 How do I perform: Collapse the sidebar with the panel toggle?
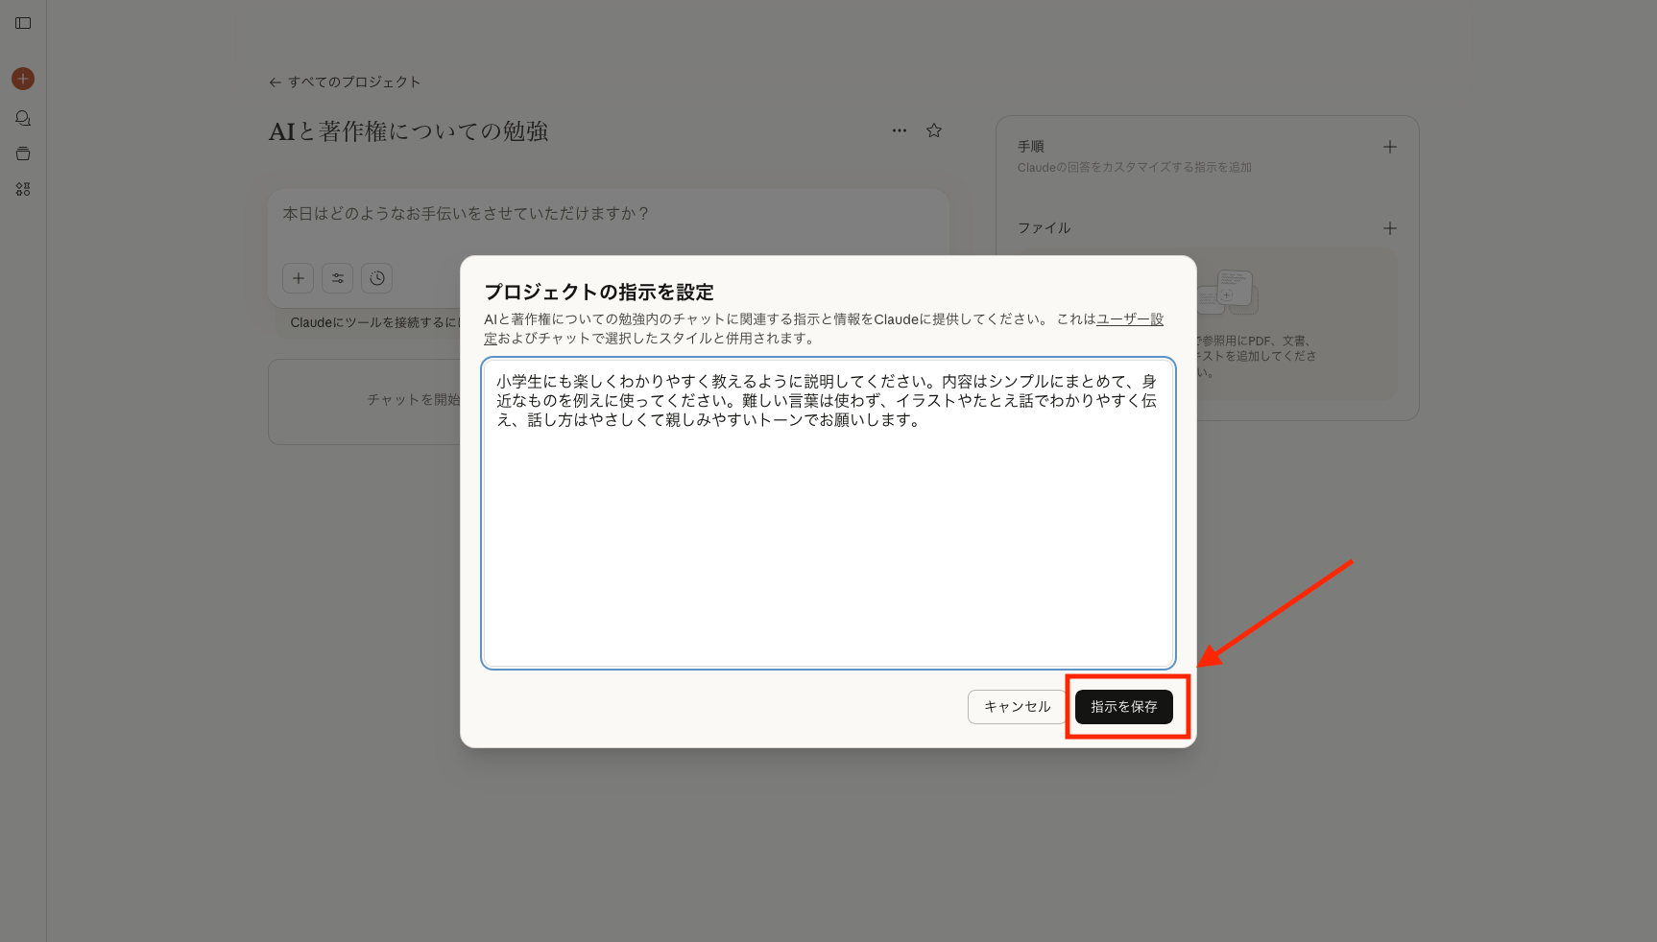[22, 23]
